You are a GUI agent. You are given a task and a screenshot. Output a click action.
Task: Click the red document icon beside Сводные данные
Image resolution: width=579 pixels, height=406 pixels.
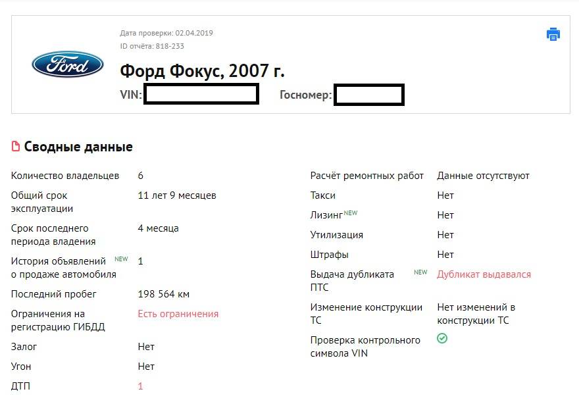coord(16,147)
